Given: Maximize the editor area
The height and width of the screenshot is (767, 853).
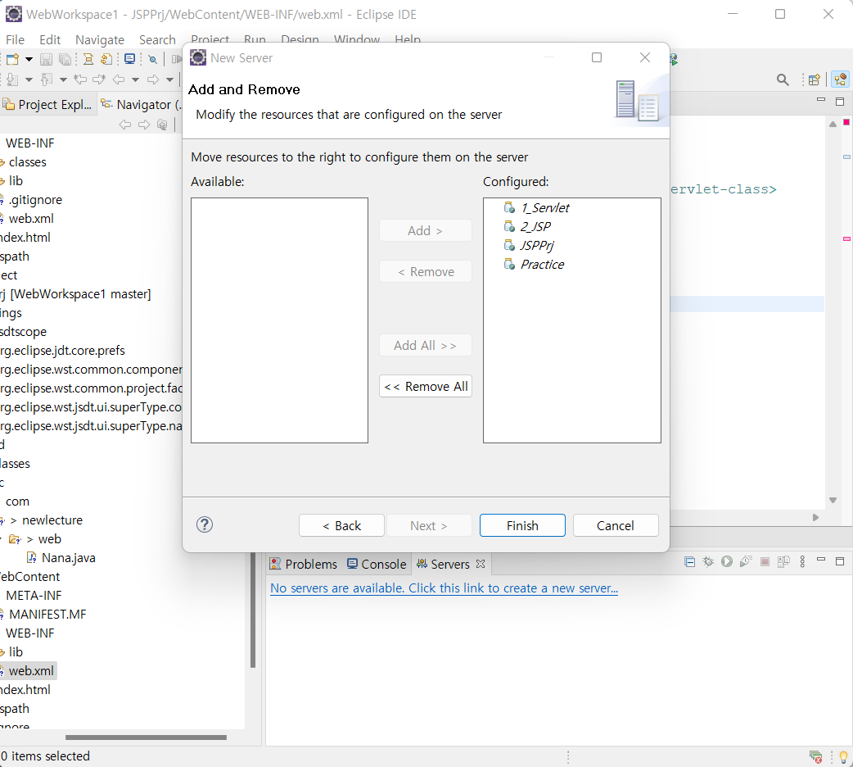Looking at the screenshot, I should [840, 102].
